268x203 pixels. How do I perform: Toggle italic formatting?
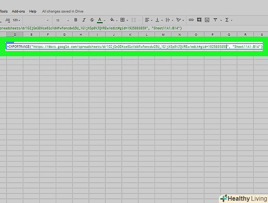(x=84, y=20)
